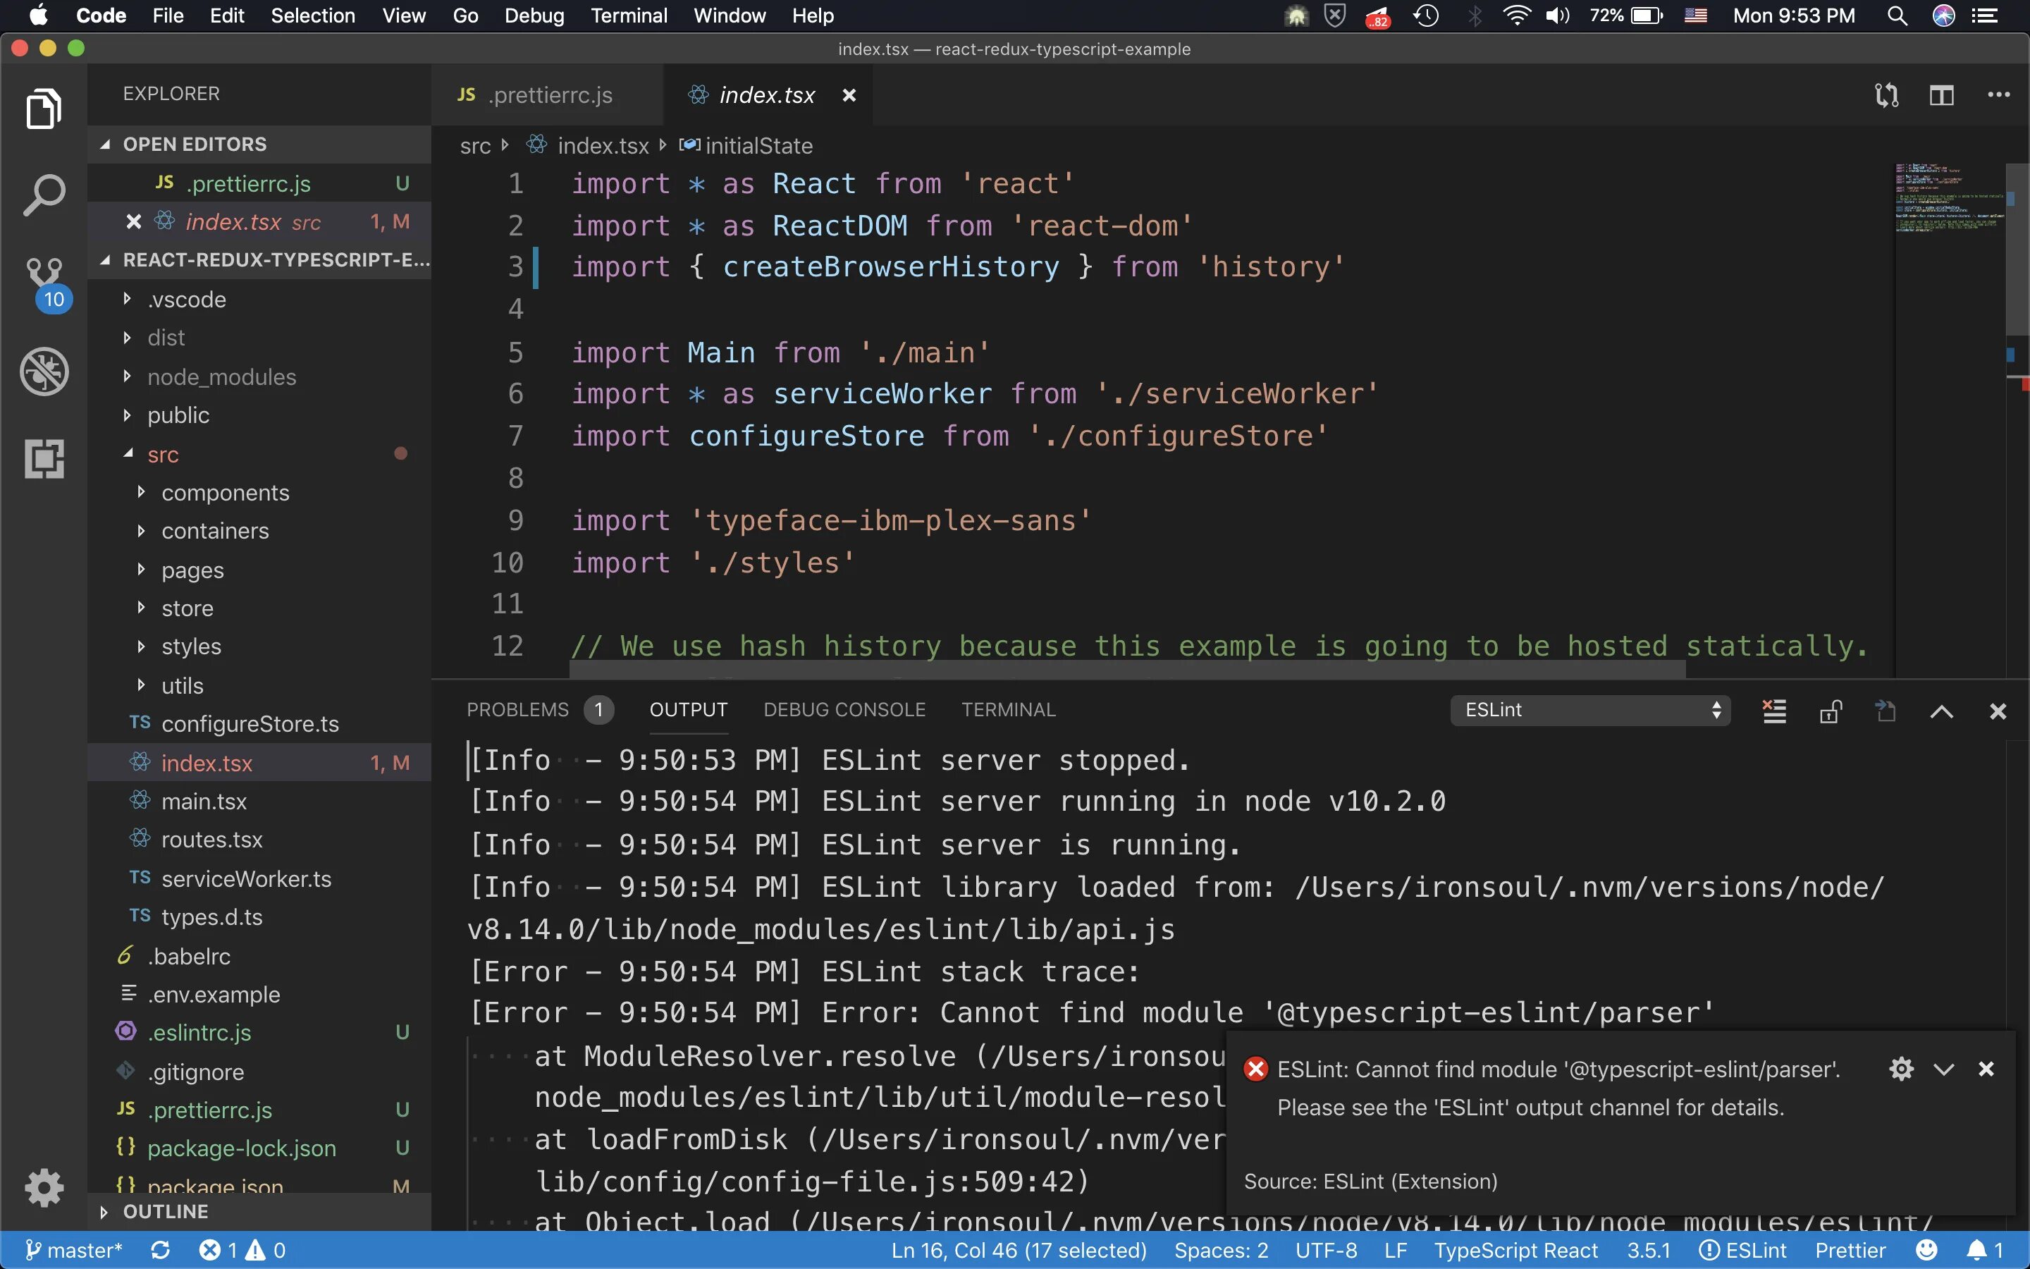Switch to the TERMINAL panel tab

pyautogui.click(x=1007, y=710)
